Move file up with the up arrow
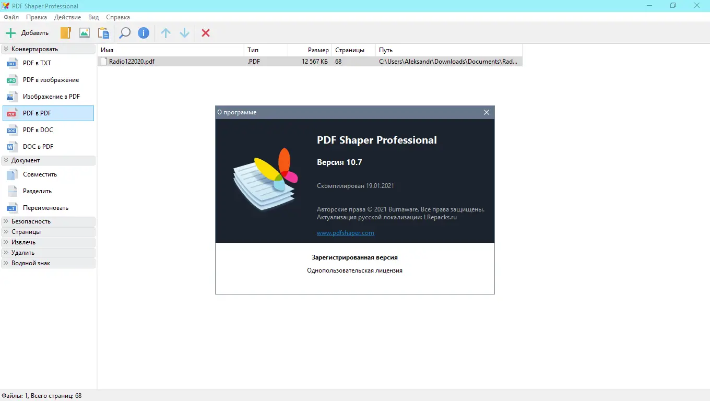This screenshot has width=710, height=401. [165, 33]
